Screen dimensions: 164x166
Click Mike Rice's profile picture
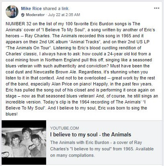pos(12,12)
